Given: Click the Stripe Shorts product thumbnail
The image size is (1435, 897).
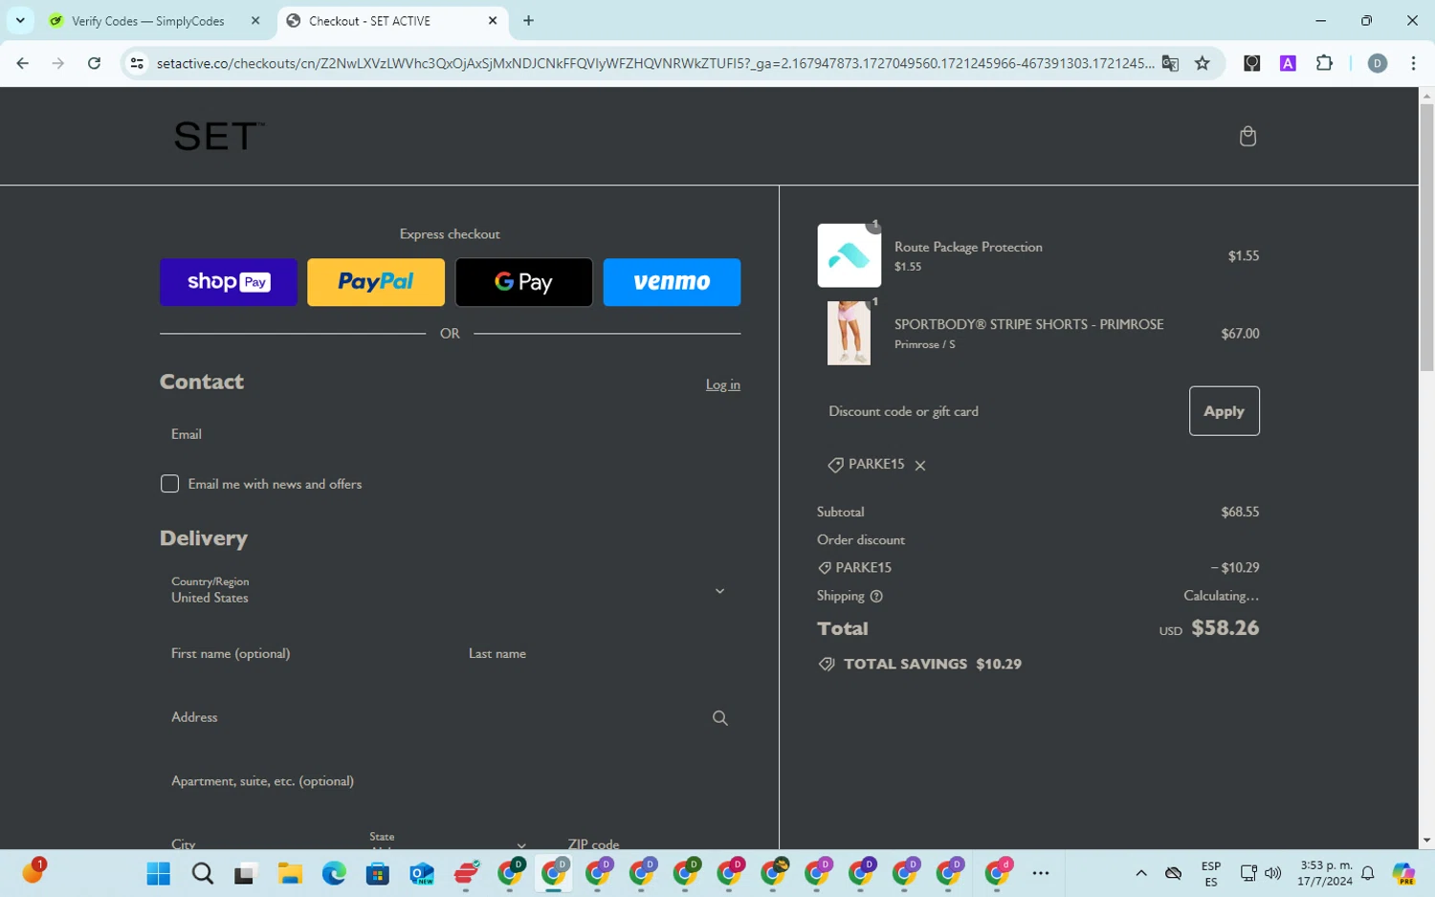Looking at the screenshot, I should (849, 333).
